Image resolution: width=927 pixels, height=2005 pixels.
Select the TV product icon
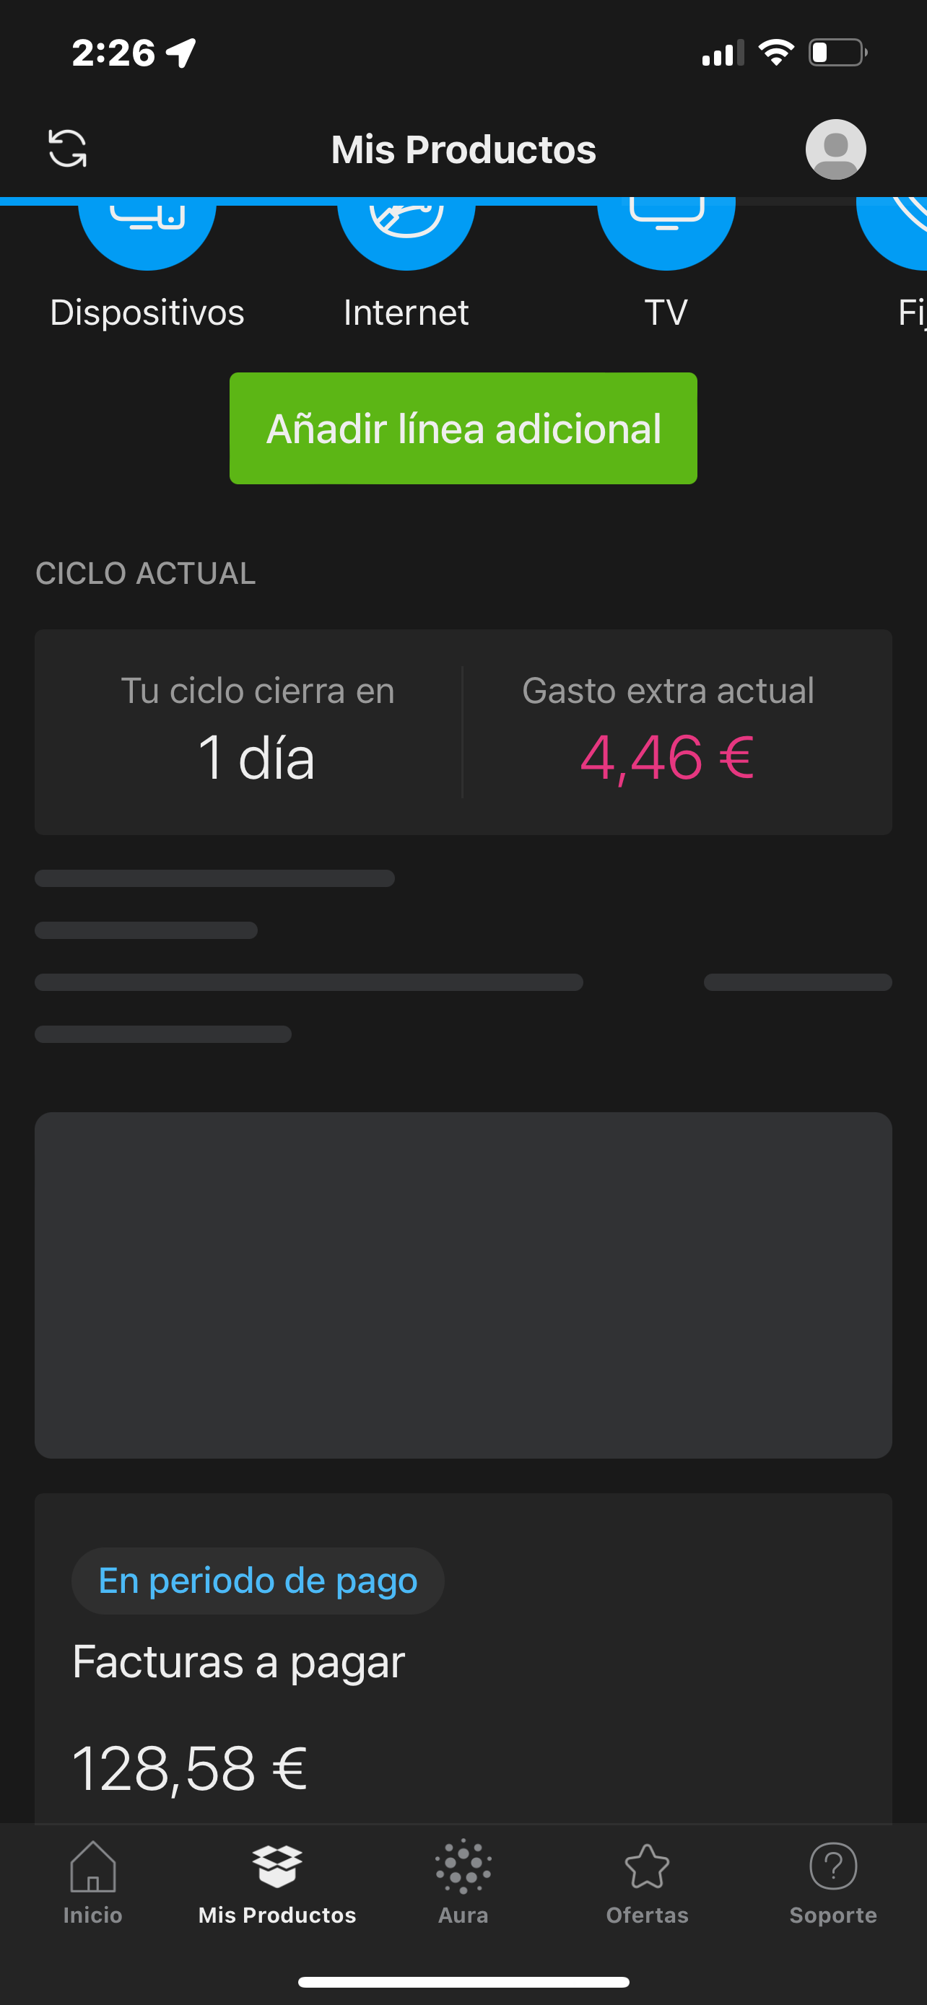tap(666, 234)
